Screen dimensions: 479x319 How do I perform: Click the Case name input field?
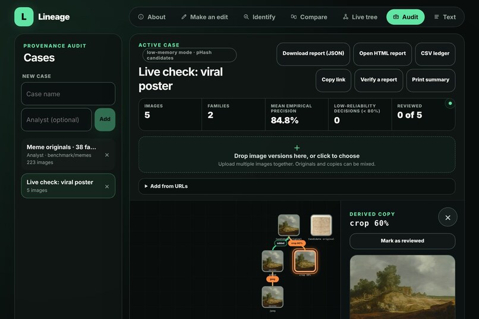pyautogui.click(x=68, y=94)
